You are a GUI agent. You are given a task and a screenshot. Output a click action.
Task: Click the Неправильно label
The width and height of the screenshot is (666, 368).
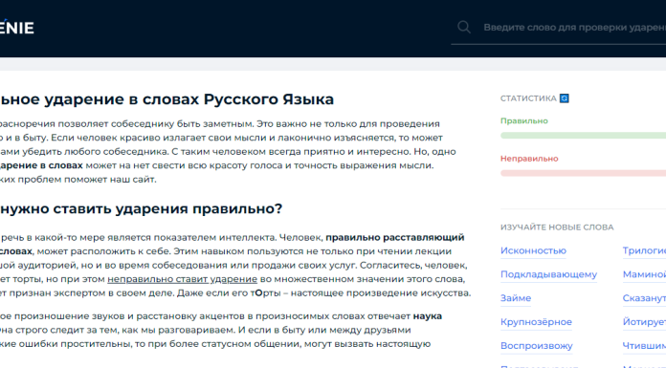coord(529,159)
